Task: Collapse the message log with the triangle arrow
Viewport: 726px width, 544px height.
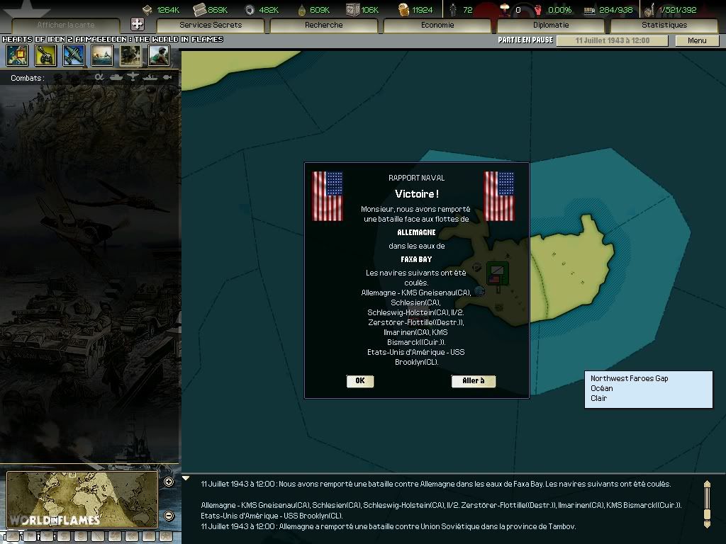Action: pyautogui.click(x=186, y=478)
